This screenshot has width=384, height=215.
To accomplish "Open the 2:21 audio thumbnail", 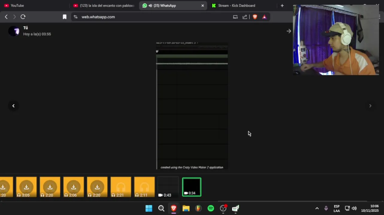I will [121, 187].
